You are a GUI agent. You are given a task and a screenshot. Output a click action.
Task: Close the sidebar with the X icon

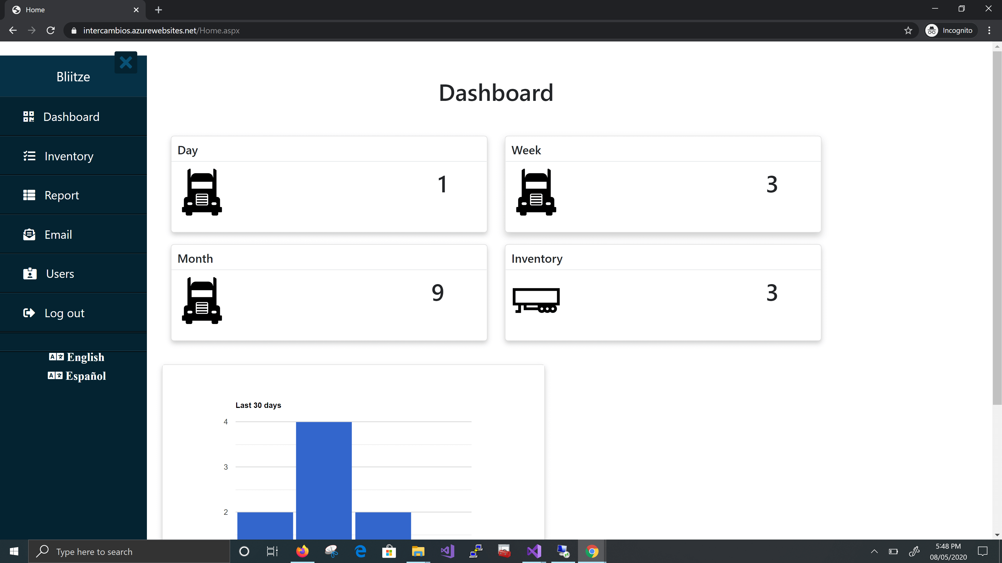coord(126,63)
